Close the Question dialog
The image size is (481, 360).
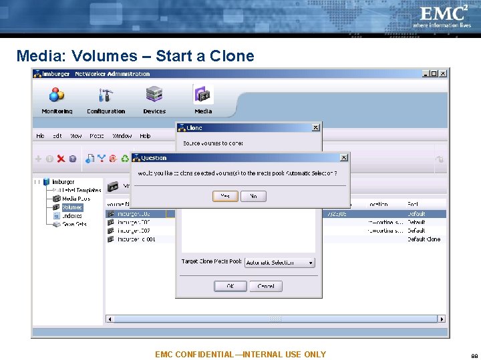pyautogui.click(x=344, y=157)
